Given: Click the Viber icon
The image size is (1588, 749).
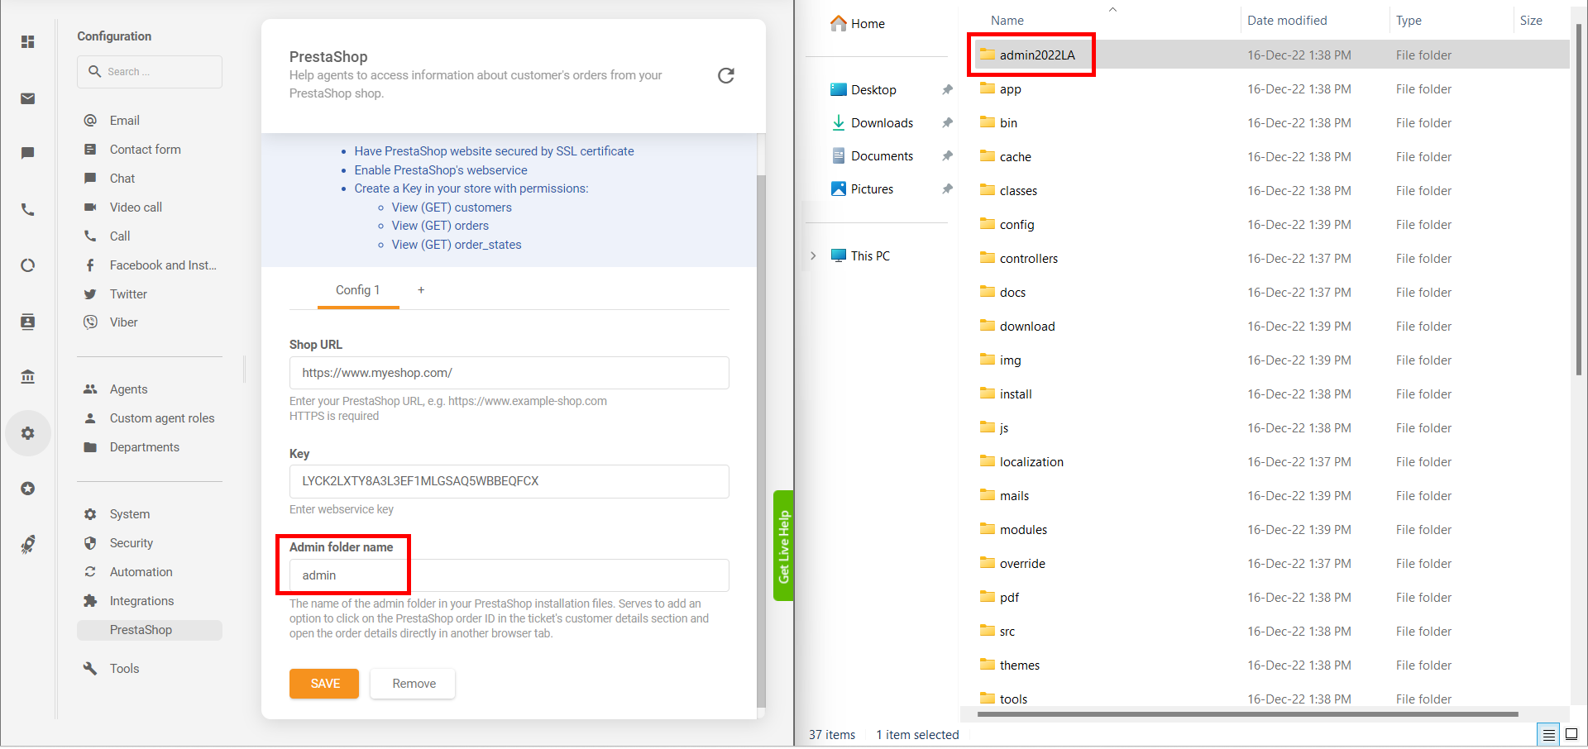Looking at the screenshot, I should click(x=90, y=322).
